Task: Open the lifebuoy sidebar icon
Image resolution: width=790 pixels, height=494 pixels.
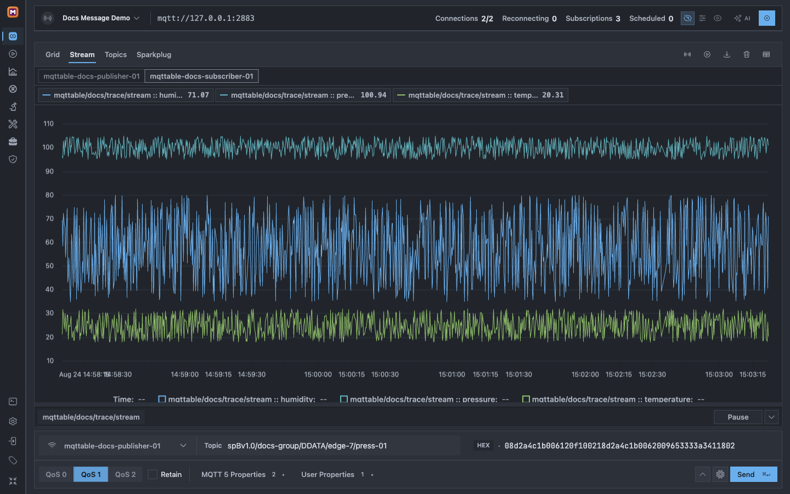Action: [13, 89]
